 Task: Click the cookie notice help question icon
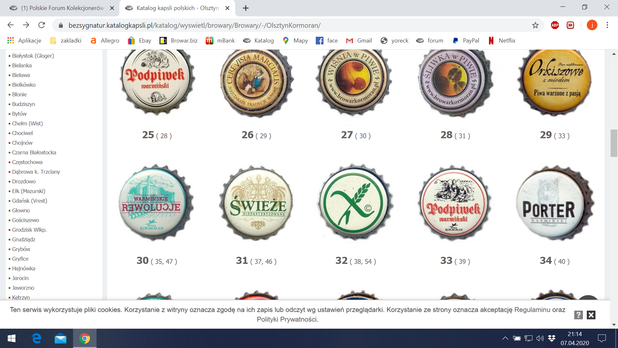(x=578, y=315)
